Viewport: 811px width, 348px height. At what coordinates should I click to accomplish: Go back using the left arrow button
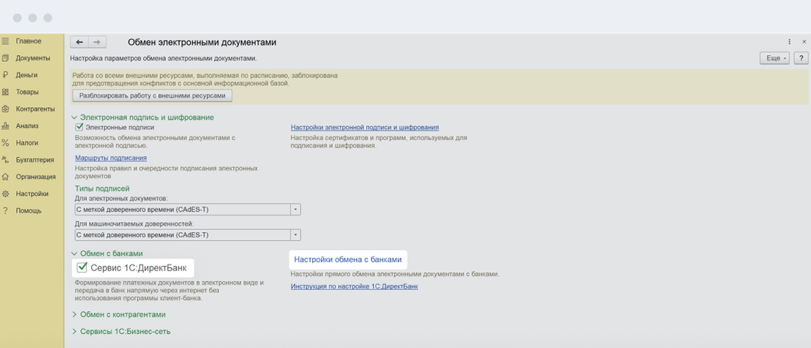pos(79,43)
